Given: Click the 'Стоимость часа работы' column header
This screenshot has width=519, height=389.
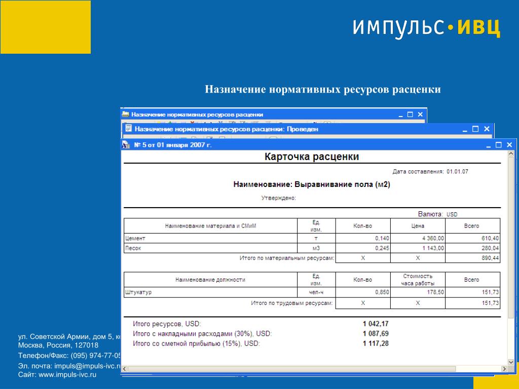Looking at the screenshot, I should pyautogui.click(x=418, y=280).
